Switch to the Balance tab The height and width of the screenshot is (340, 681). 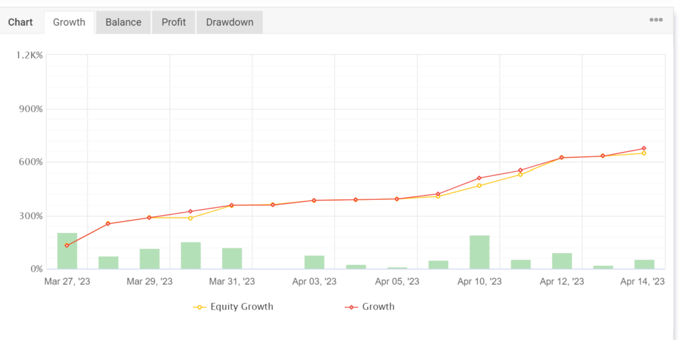coord(123,22)
